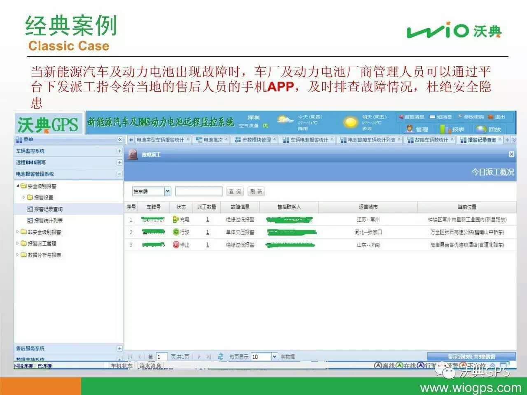This screenshot has height=395, width=527.
Task: Expand the 售后服务系统 accordion section
Action: point(119,349)
